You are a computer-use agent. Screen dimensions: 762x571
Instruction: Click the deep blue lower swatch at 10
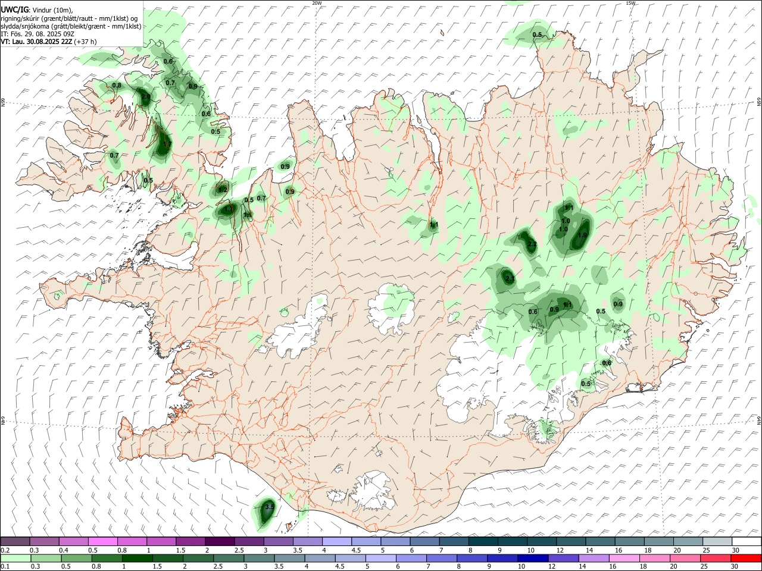[x=533, y=558]
